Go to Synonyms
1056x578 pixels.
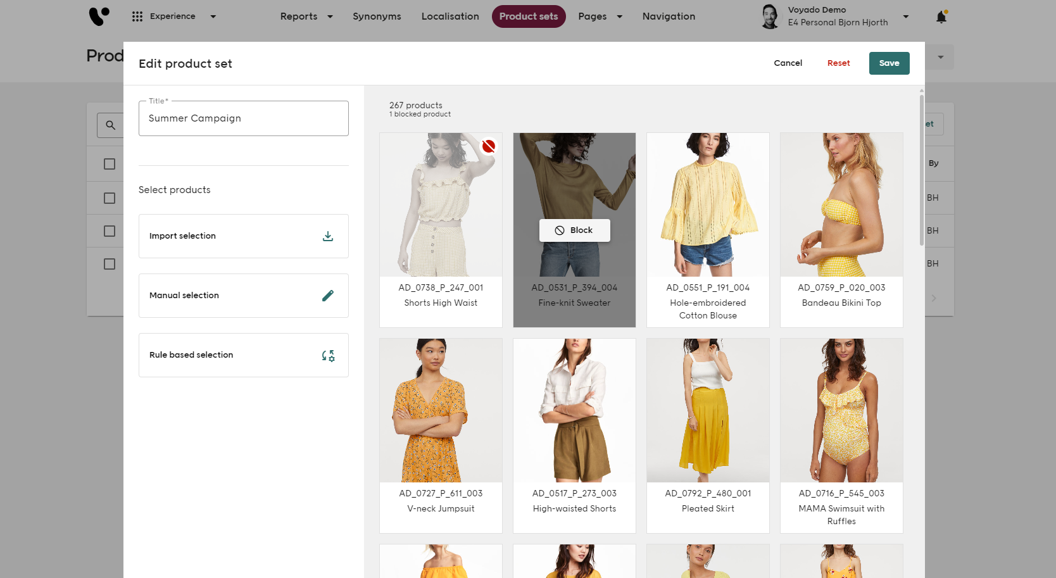pyautogui.click(x=377, y=16)
